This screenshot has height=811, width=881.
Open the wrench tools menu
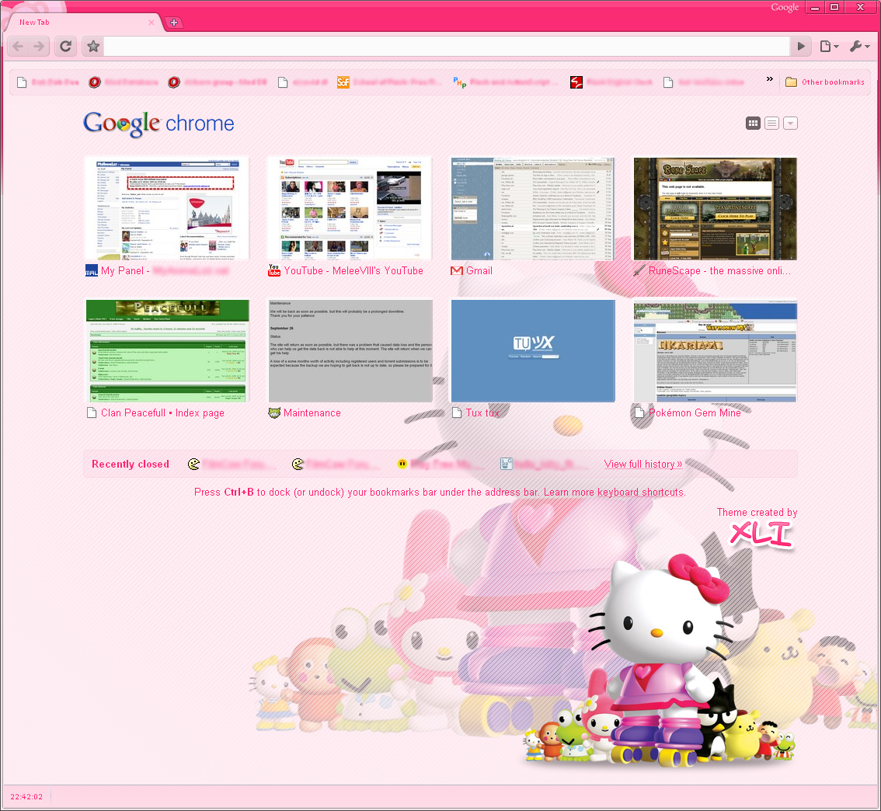tap(855, 46)
